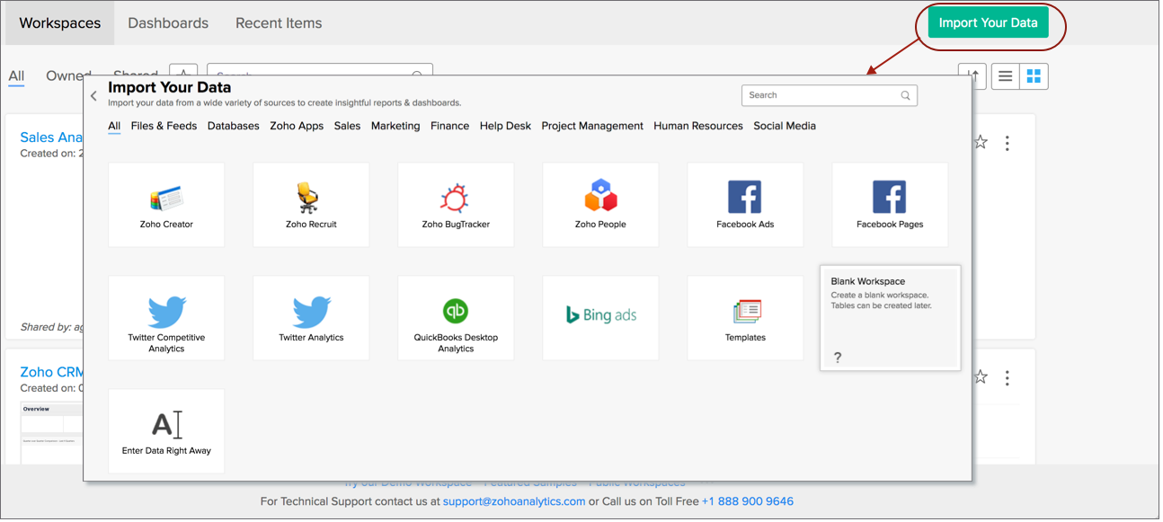Screen dimensions: 1163x522
Task: Filter by Project Management category
Action: coord(592,126)
